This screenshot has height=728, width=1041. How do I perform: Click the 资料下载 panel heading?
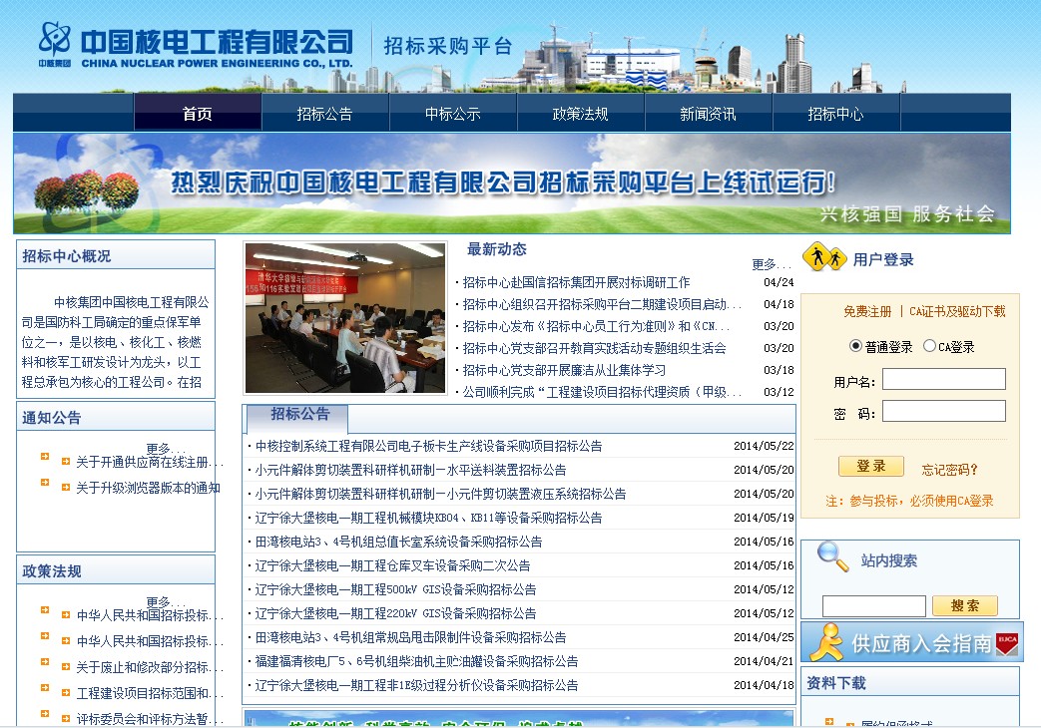point(836,683)
